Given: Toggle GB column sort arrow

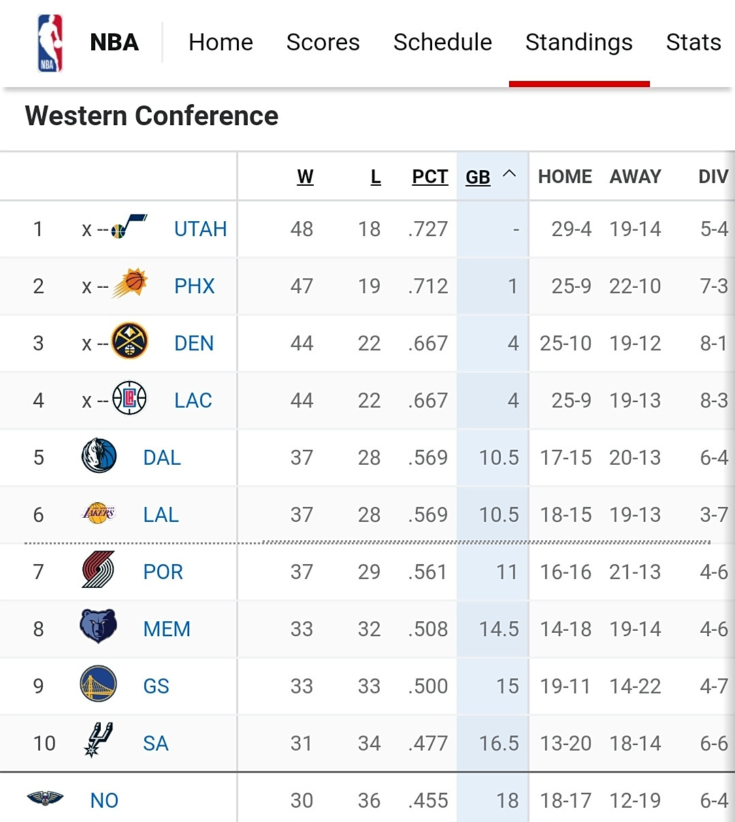Looking at the screenshot, I should coord(509,175).
